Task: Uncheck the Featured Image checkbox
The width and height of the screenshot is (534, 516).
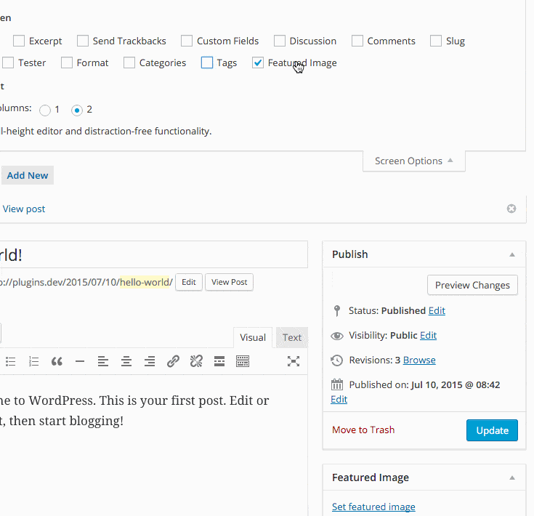Action: click(258, 63)
